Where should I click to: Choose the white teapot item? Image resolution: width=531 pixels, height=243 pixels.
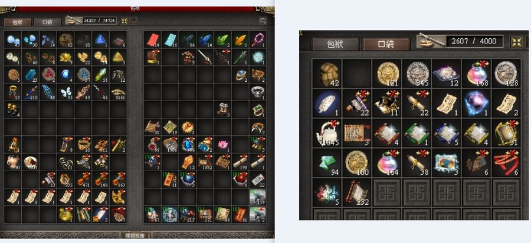[x=326, y=132]
